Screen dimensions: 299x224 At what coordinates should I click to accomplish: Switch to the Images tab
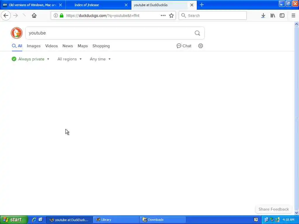(34, 46)
